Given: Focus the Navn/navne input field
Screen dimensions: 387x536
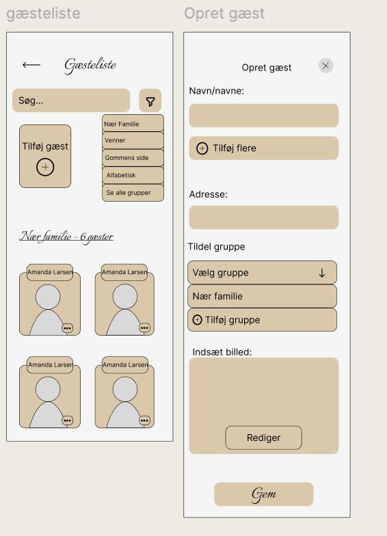Looking at the screenshot, I should [x=264, y=116].
